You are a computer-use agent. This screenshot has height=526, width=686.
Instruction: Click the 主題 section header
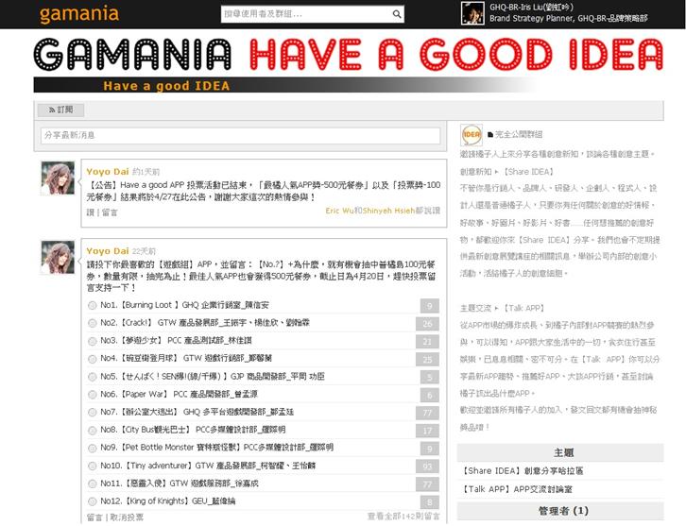pyautogui.click(x=560, y=452)
